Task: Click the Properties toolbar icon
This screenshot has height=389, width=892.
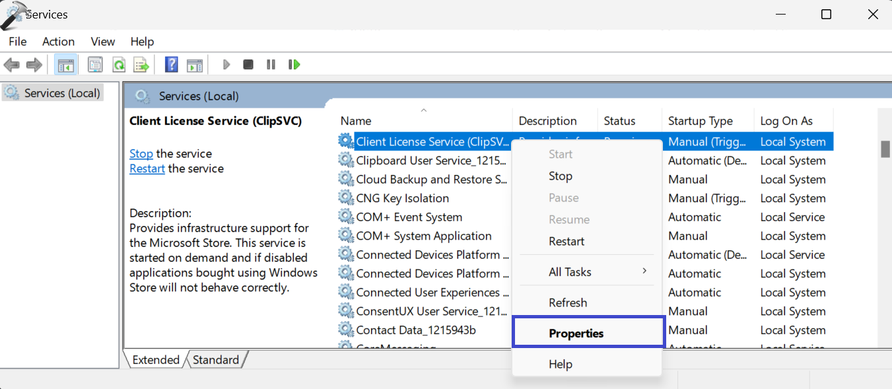Action: (x=95, y=65)
